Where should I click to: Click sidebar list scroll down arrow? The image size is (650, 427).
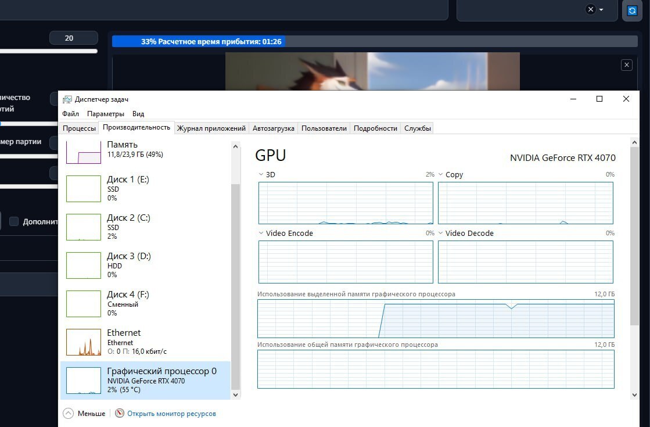pos(235,394)
